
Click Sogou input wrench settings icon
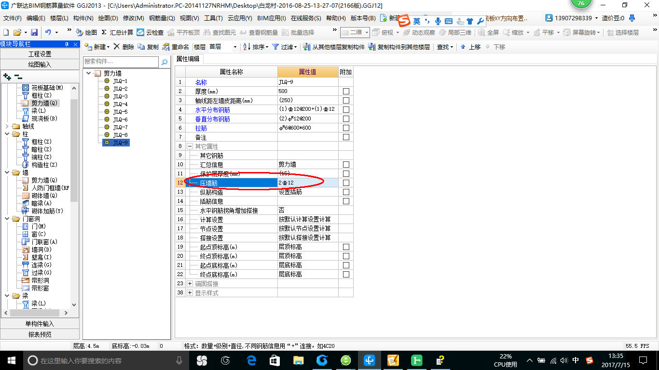pos(480,21)
